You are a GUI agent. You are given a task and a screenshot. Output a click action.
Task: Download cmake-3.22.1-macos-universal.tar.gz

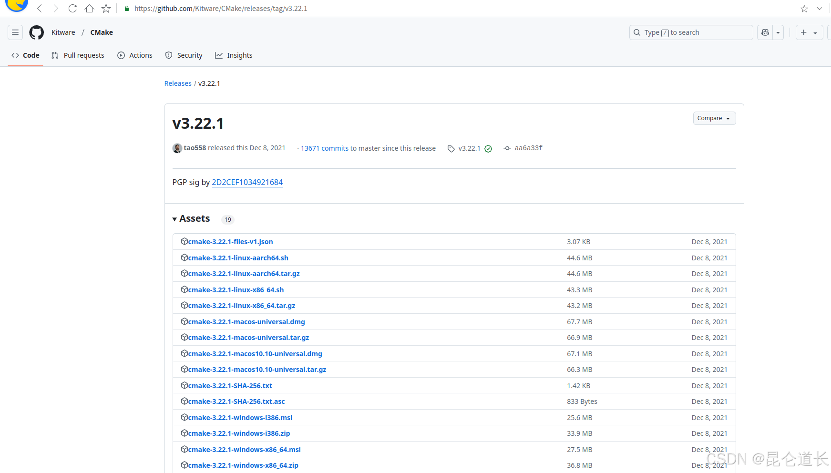coord(248,338)
